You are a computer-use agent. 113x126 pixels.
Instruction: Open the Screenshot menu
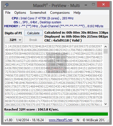[38, 13]
